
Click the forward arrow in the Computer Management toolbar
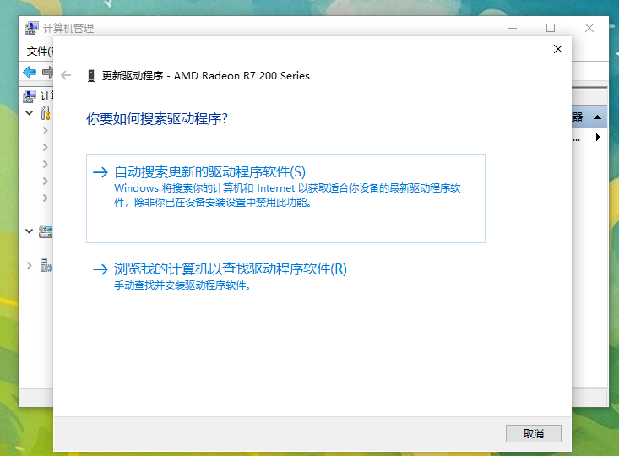[x=47, y=72]
